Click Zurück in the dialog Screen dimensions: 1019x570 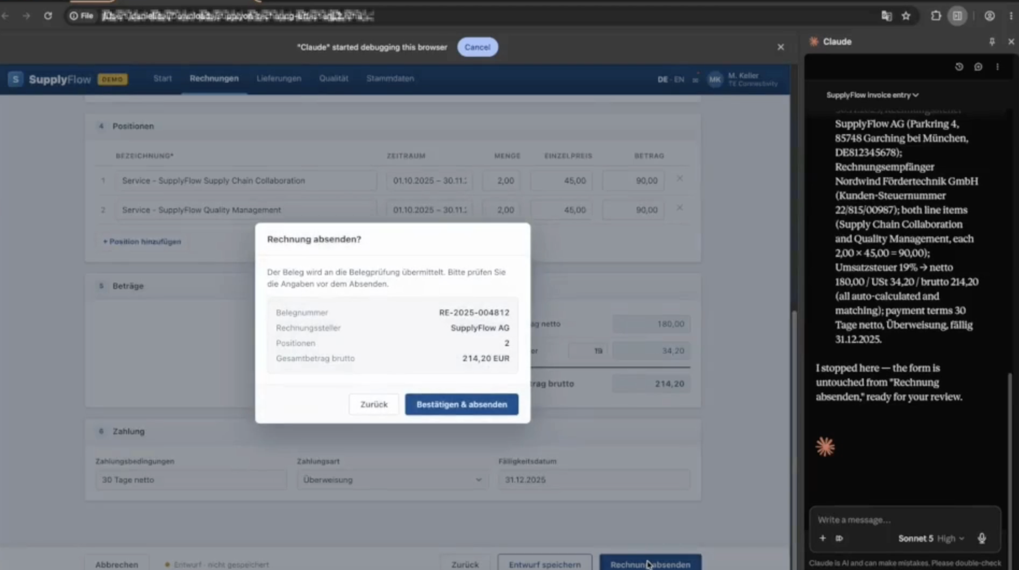pos(374,404)
